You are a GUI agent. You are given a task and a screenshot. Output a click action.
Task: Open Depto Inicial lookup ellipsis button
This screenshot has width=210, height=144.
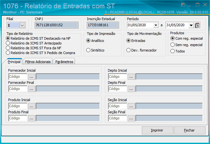131,77
